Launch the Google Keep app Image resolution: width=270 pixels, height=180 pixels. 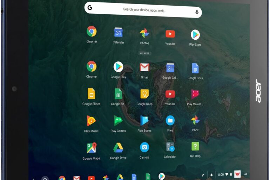(x=144, y=94)
